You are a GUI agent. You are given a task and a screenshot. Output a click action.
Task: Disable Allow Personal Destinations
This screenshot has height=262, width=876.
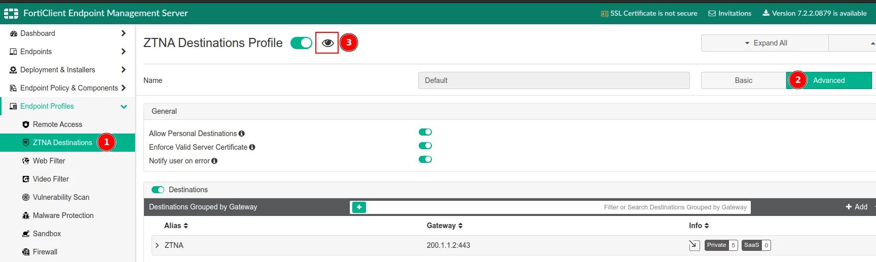425,132
